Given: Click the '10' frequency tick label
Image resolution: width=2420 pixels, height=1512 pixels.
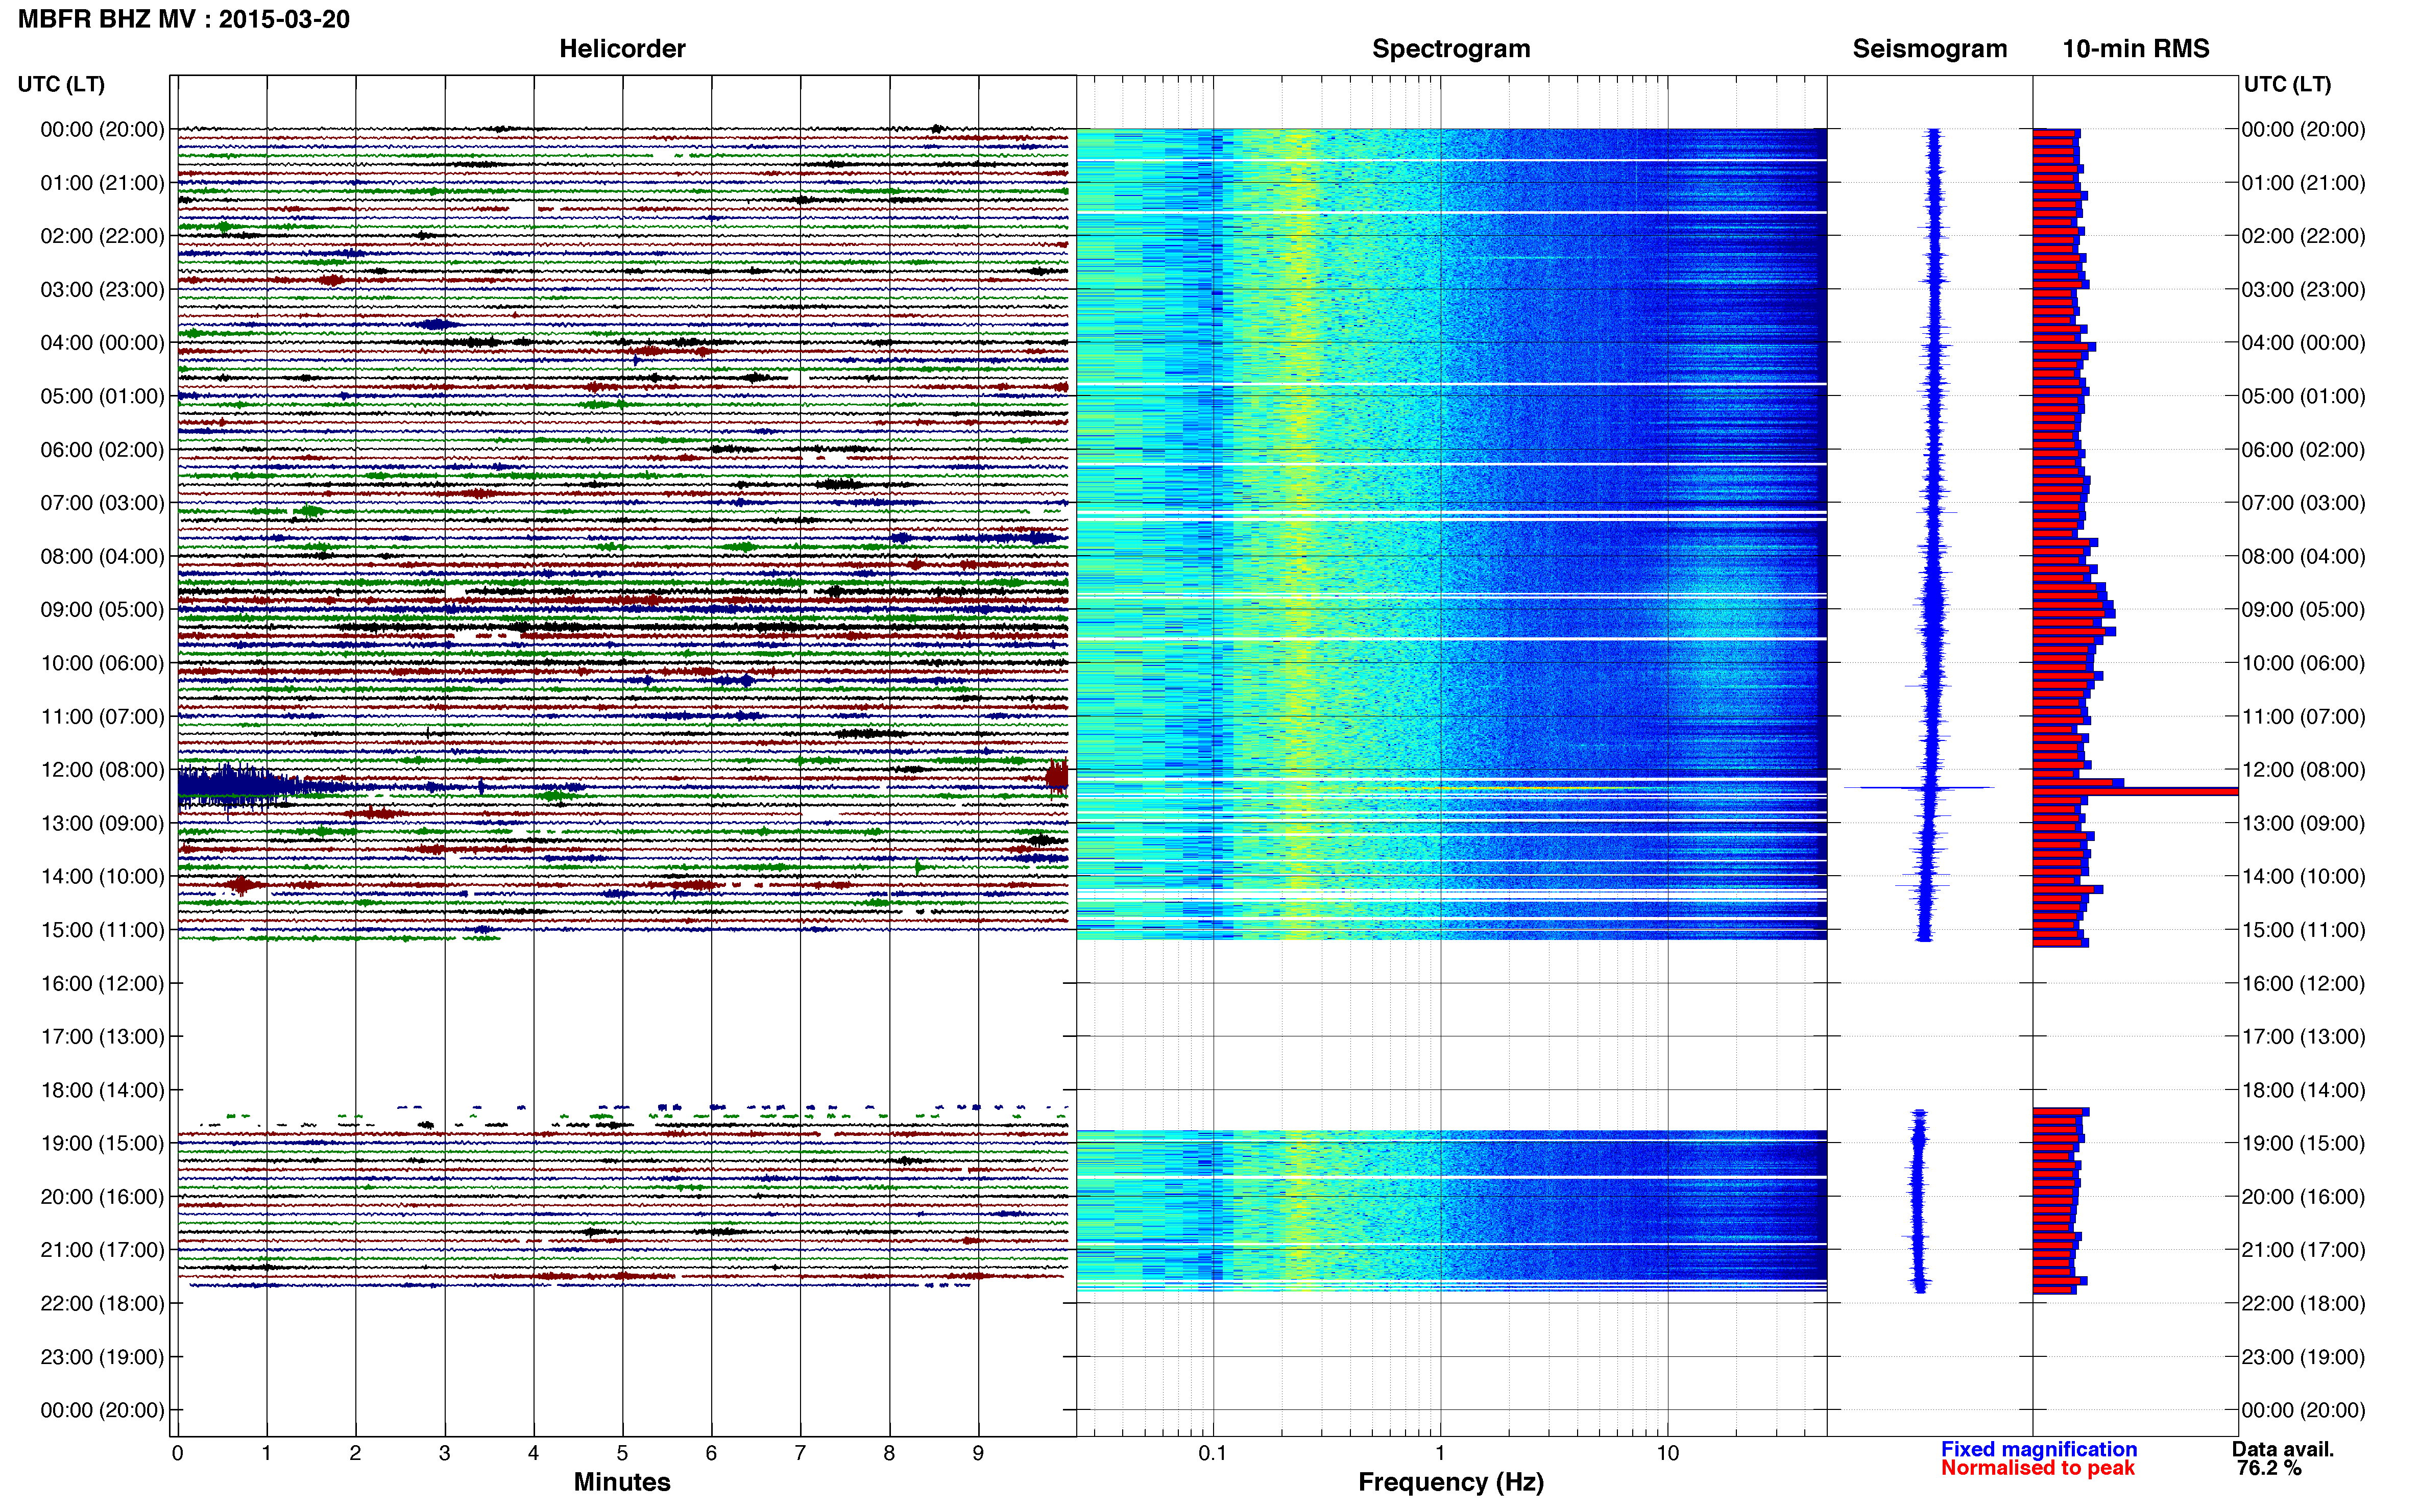Looking at the screenshot, I should tap(1667, 1453).
